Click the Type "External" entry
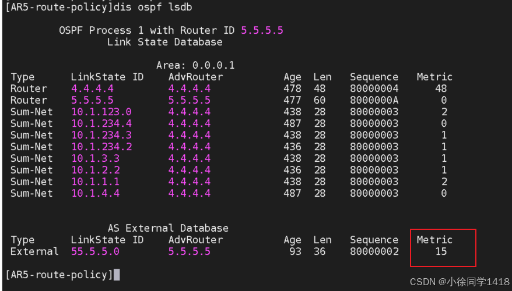The height and width of the screenshot is (291, 512). [34, 251]
